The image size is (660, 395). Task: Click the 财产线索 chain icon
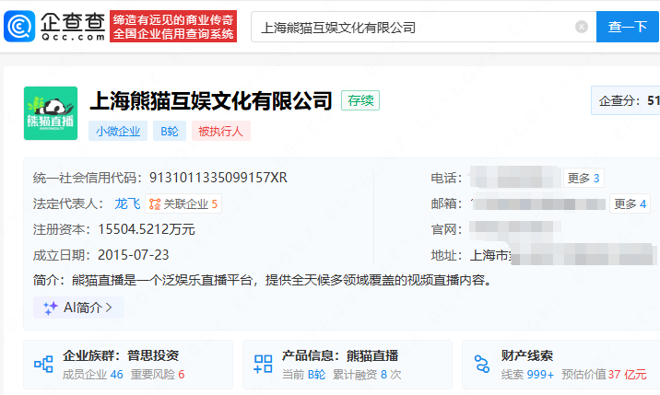482,364
